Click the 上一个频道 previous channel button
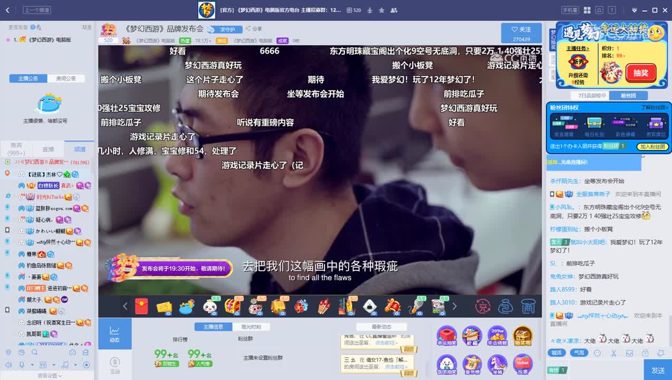This screenshot has width=672, height=380. pos(37,10)
